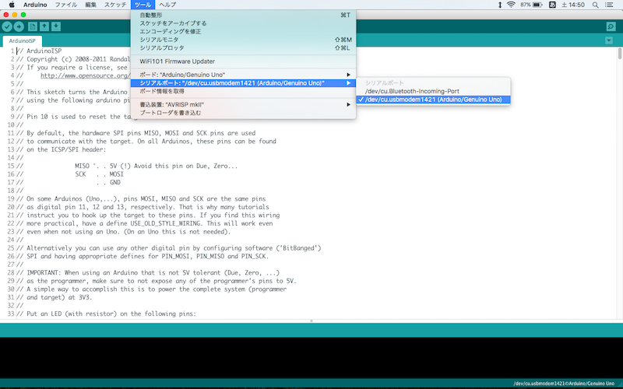Viewport: 623px width, 389px height.
Task: Click the battery 87% status icon
Action: tap(531, 5)
